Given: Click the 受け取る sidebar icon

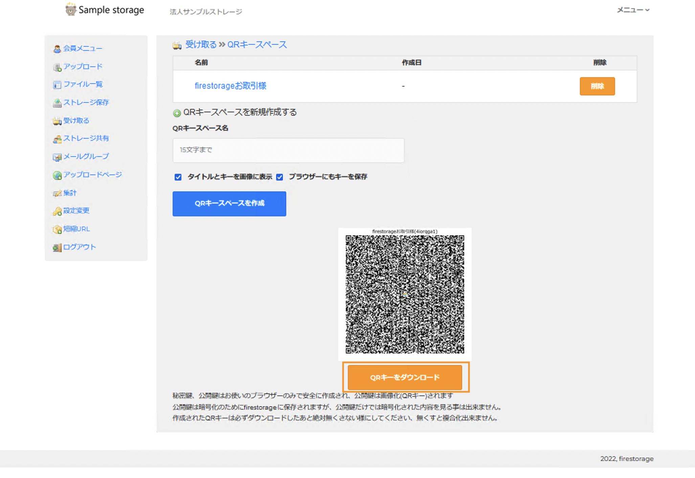Looking at the screenshot, I should pos(57,121).
